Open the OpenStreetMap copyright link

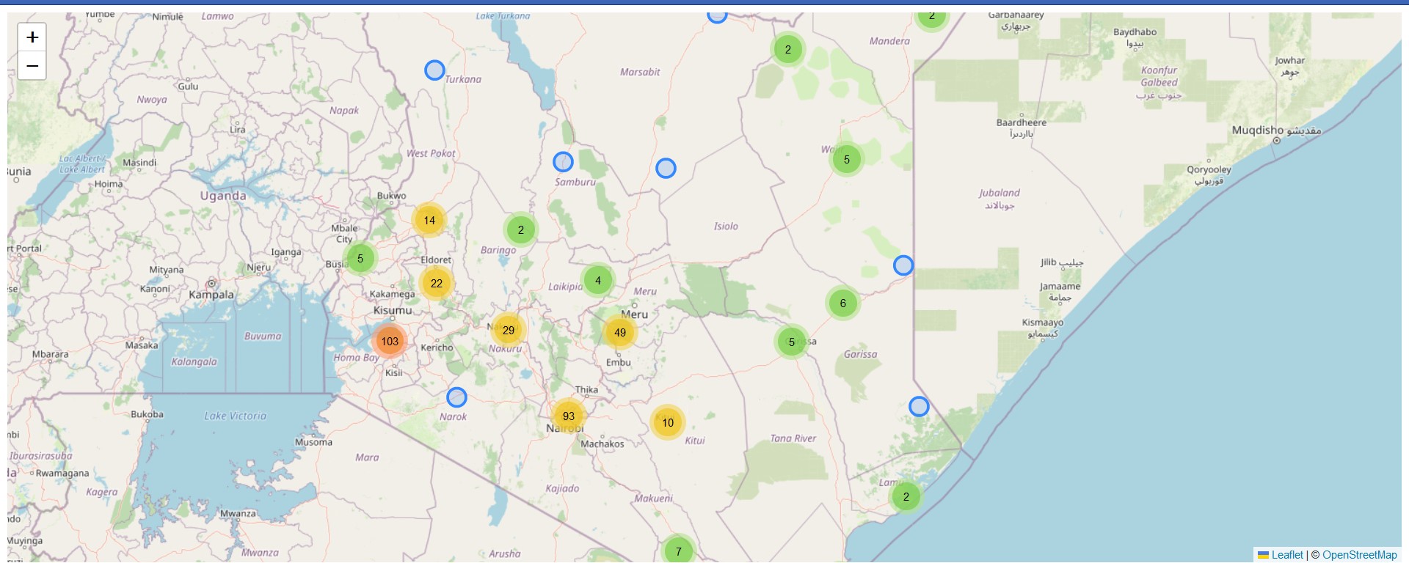point(1360,555)
